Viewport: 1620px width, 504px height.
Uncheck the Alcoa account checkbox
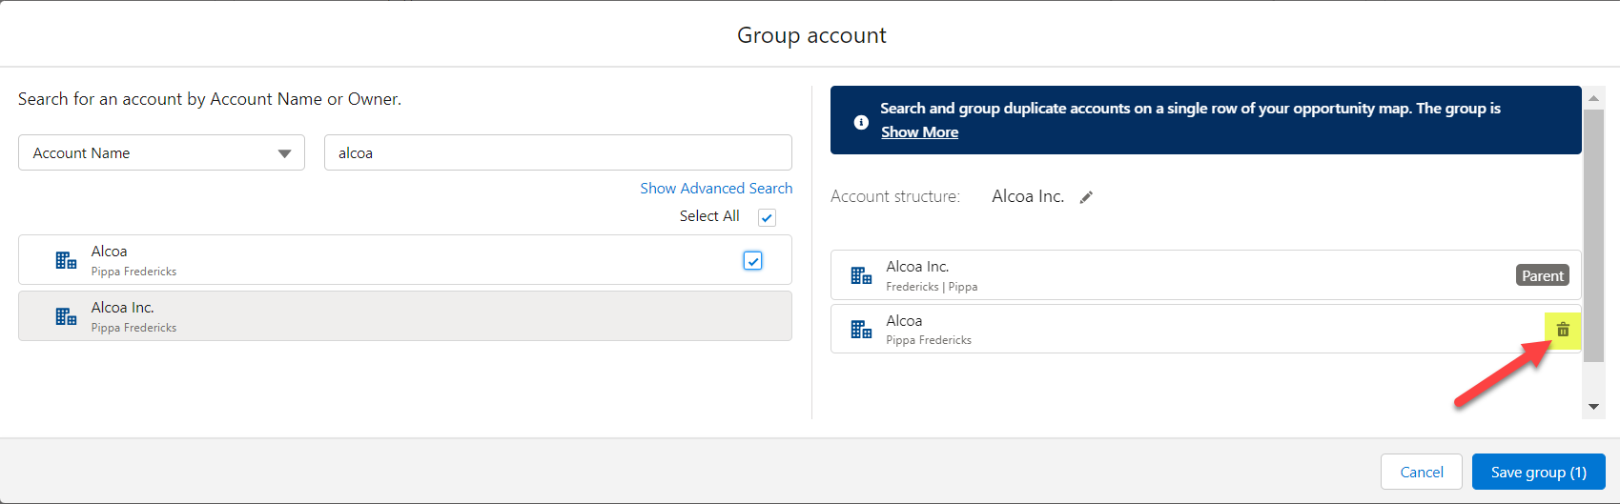coord(752,260)
